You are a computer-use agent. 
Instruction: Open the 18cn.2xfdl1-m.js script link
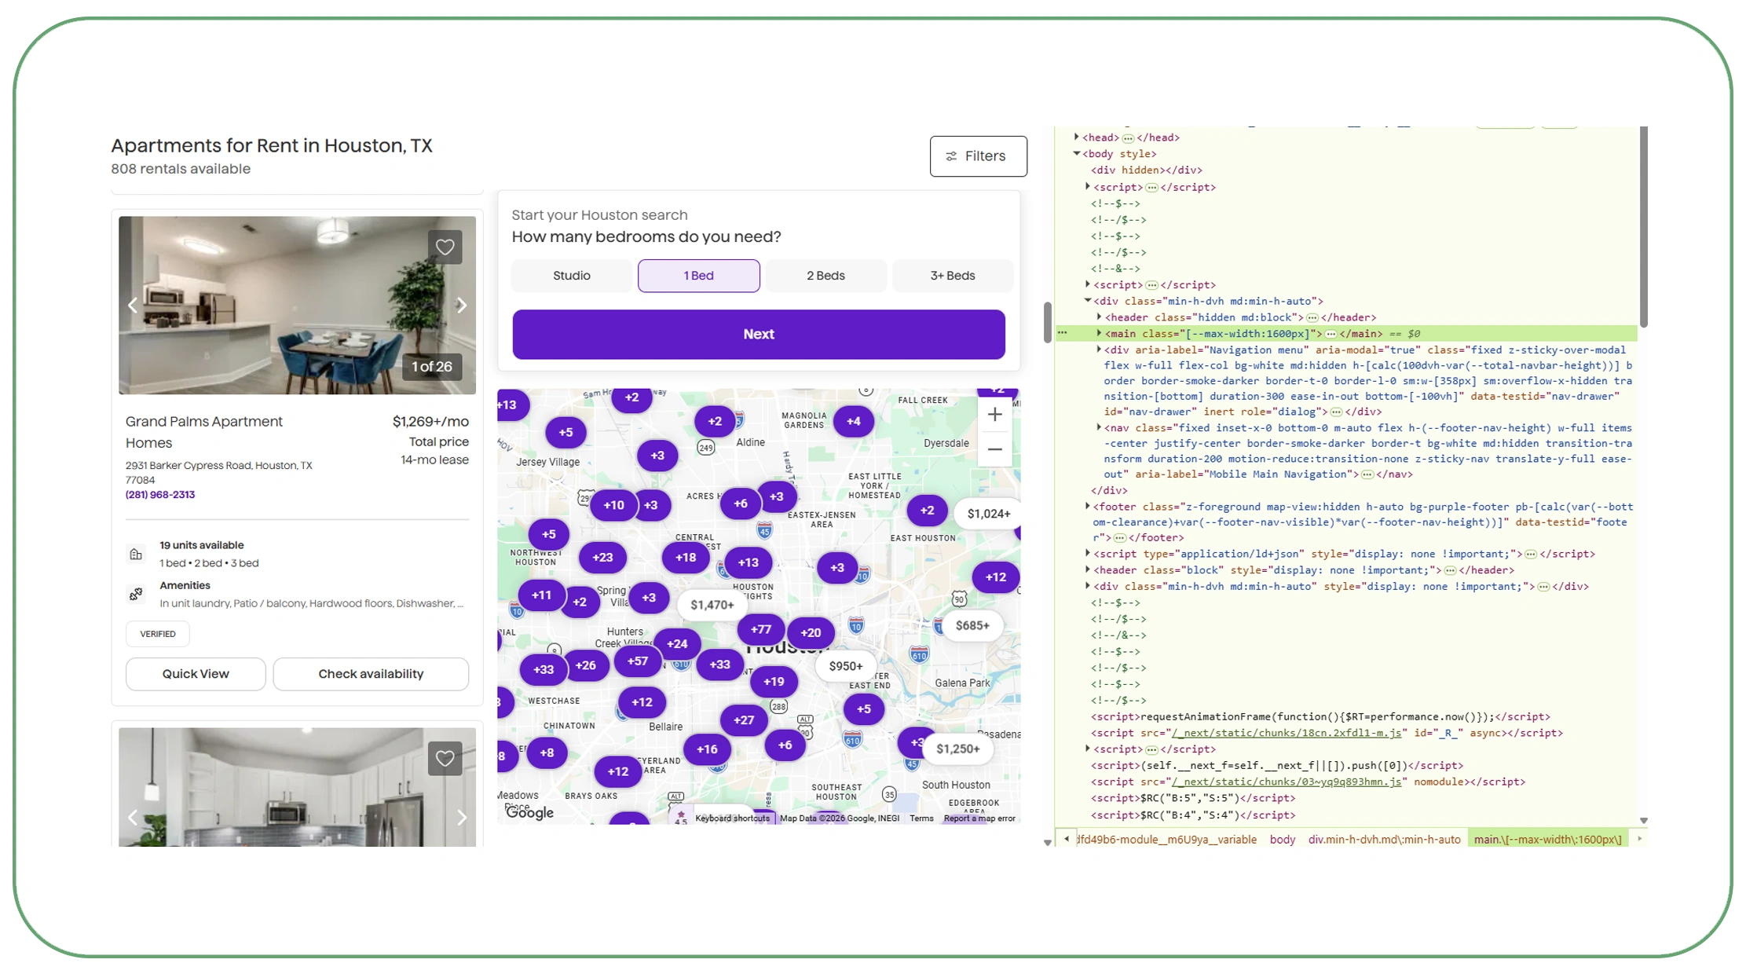click(1287, 734)
